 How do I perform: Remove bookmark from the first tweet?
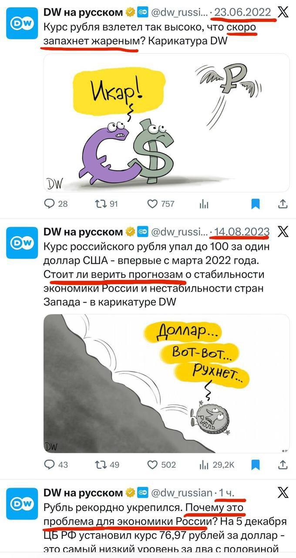click(256, 204)
